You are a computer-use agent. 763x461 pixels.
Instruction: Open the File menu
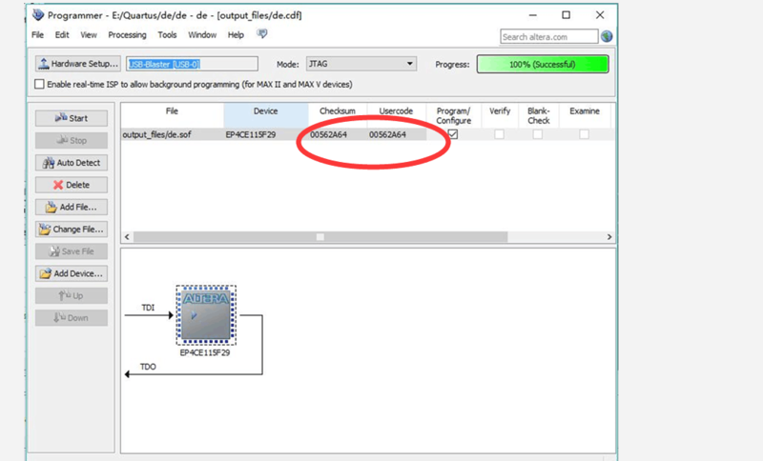click(x=38, y=34)
